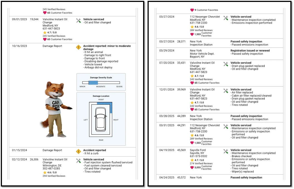Click the 39,969 mileage value
Image resolution: width=294 pixels, height=189 pixels.
click(181, 90)
